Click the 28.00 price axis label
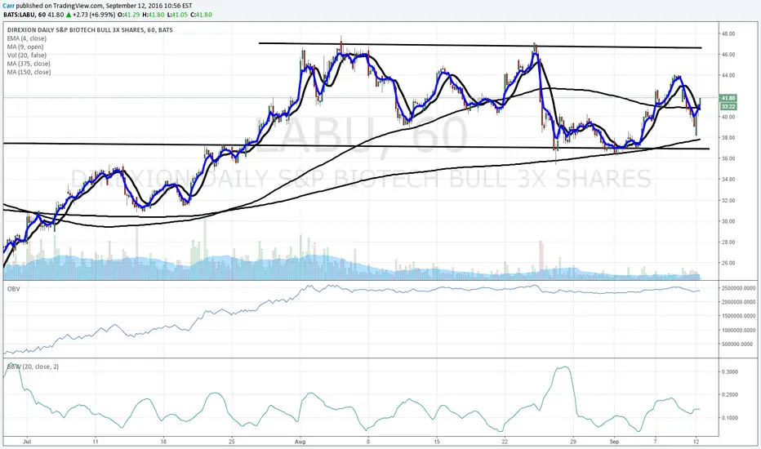This screenshot has width=761, height=449. click(728, 242)
